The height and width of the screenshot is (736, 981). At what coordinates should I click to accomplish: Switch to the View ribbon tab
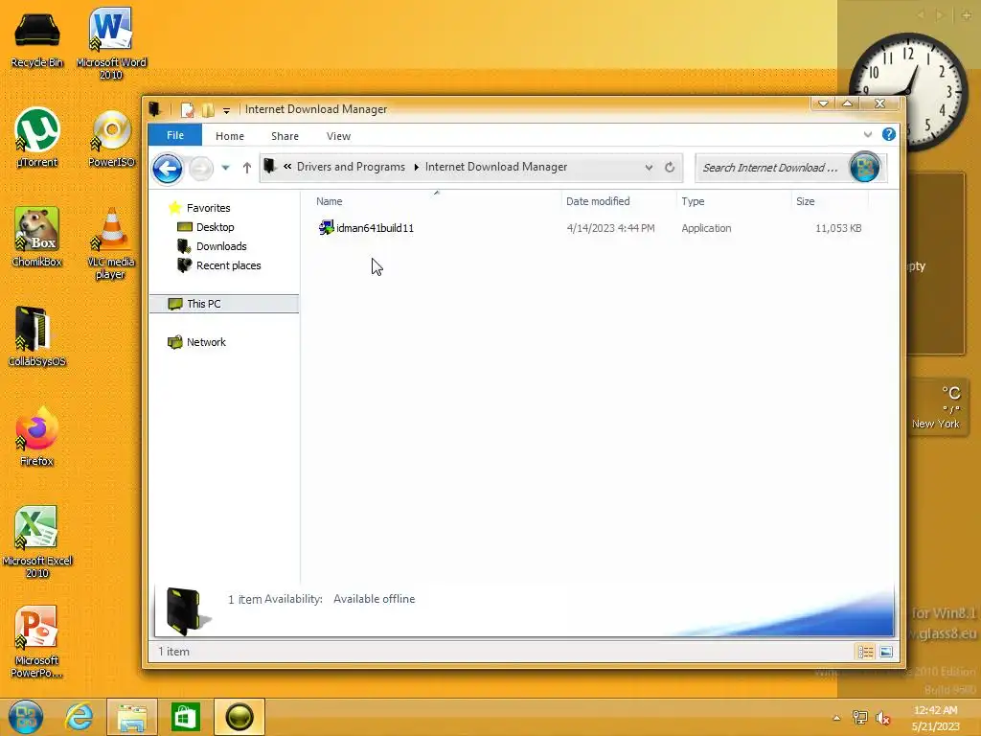(338, 136)
